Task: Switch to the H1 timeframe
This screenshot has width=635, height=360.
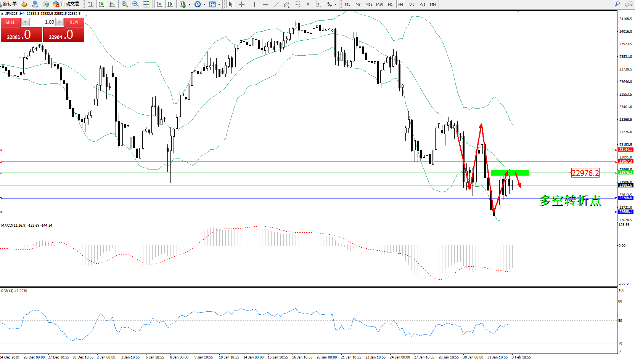Action: point(390,5)
